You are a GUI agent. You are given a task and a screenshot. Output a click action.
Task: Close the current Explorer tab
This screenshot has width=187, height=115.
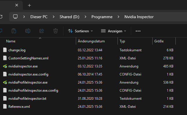coord(17,5)
